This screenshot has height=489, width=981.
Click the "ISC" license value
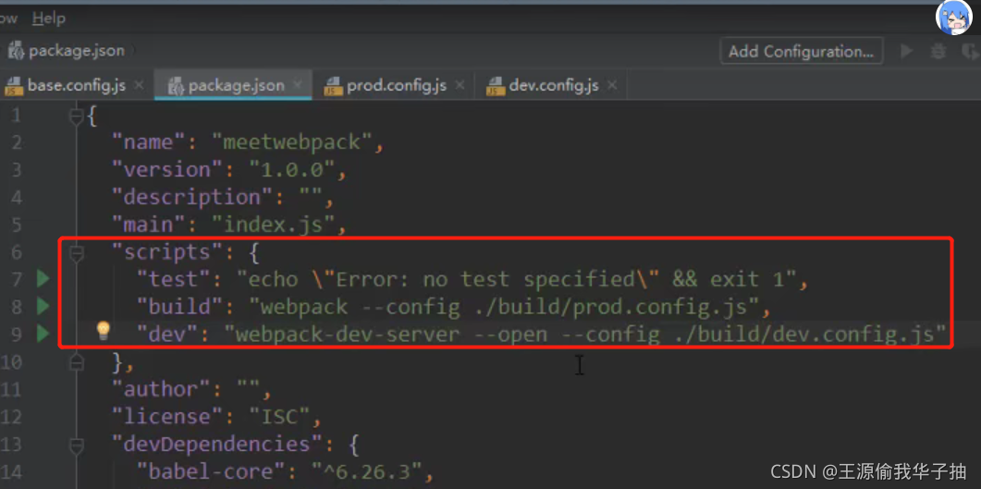coord(279,417)
